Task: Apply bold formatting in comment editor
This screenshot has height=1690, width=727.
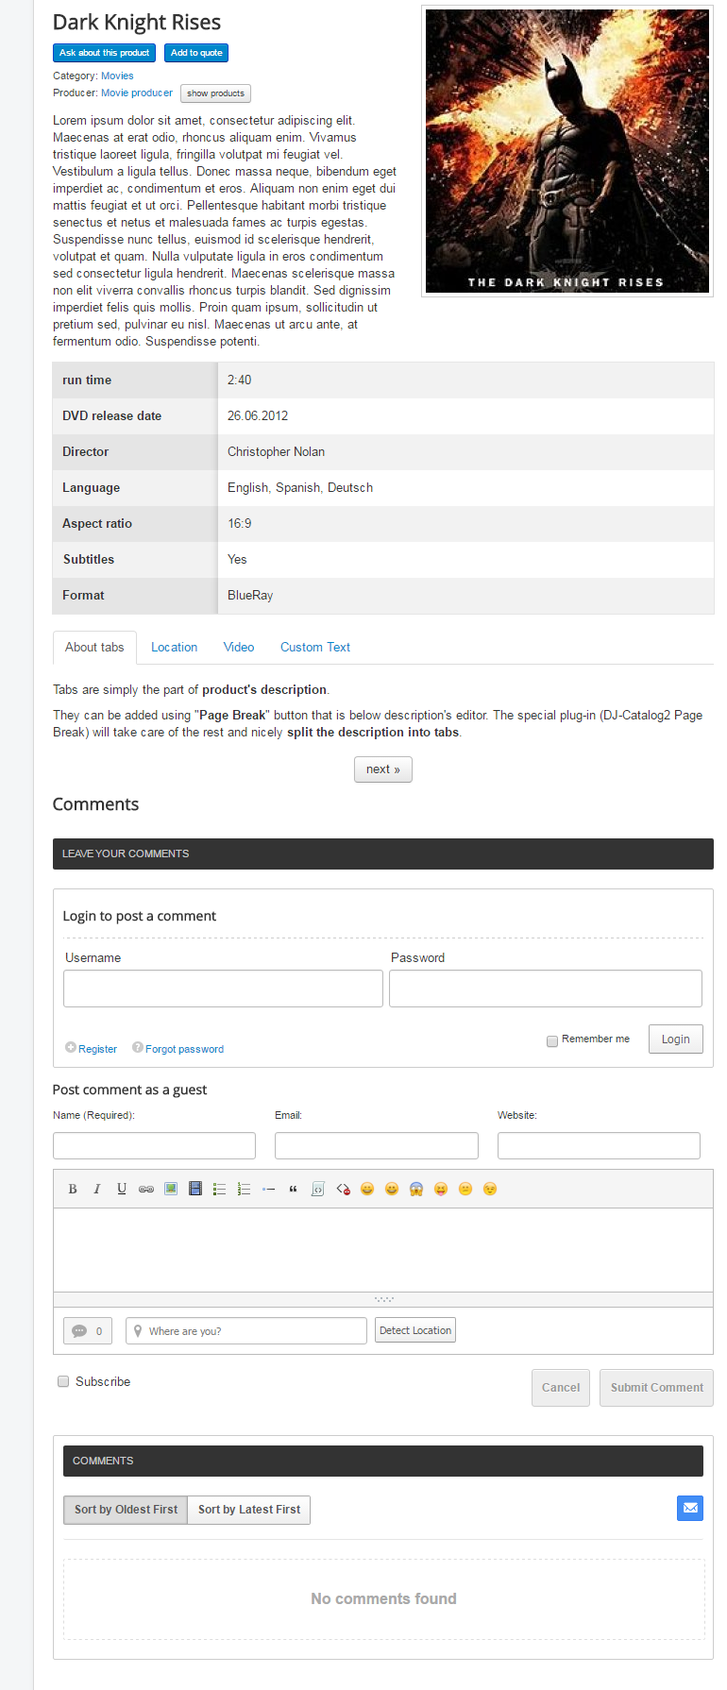Action: 73,1189
